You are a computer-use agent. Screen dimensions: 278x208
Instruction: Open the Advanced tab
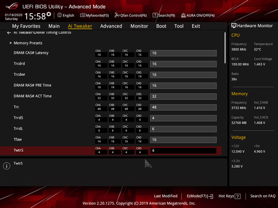[x=111, y=26]
